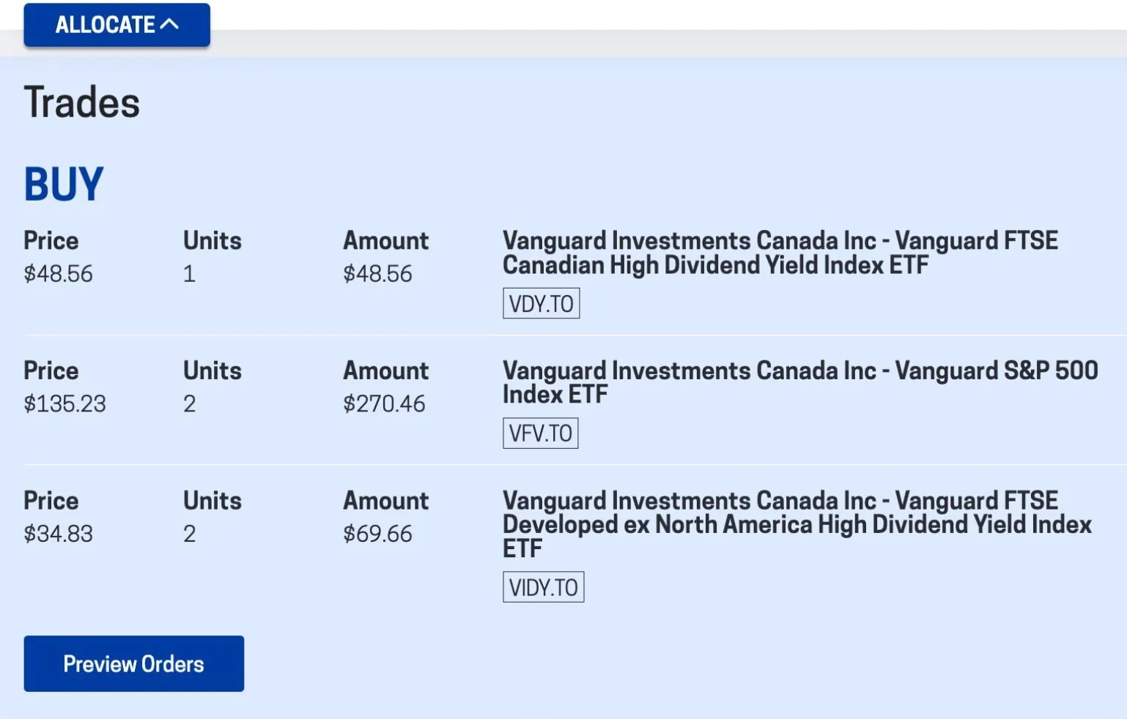The image size is (1127, 719).
Task: Click the $135.23 price value
Action: (x=64, y=403)
